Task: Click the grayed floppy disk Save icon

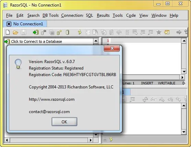Action: pyautogui.click(x=23, y=33)
